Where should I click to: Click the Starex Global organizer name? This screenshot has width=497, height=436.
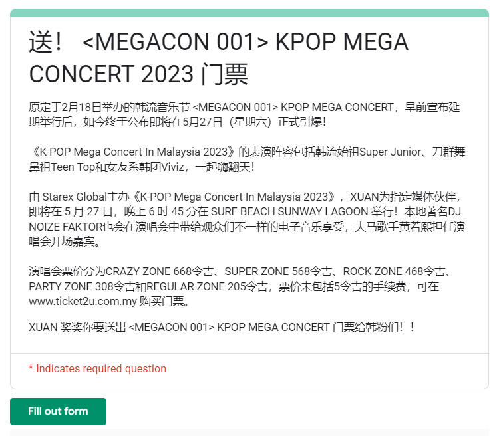click(x=74, y=197)
